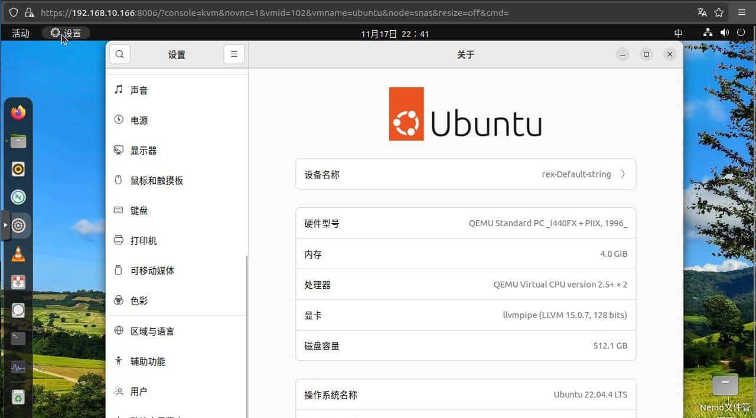Screen dimensions: 756x418
Task: Open the 中 input method indicator
Action: click(x=678, y=34)
